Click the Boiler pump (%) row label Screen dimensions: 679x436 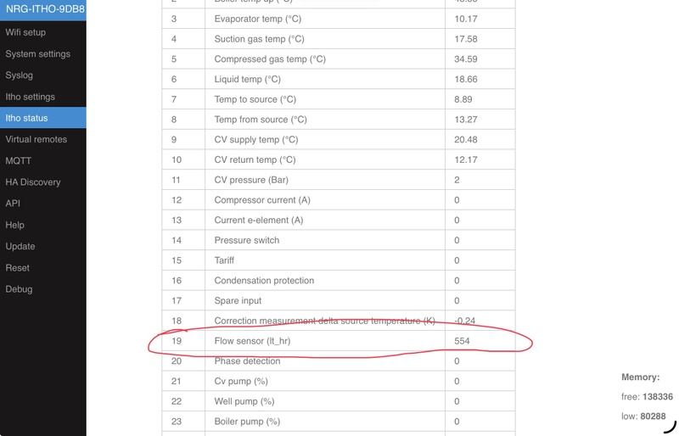tap(247, 422)
